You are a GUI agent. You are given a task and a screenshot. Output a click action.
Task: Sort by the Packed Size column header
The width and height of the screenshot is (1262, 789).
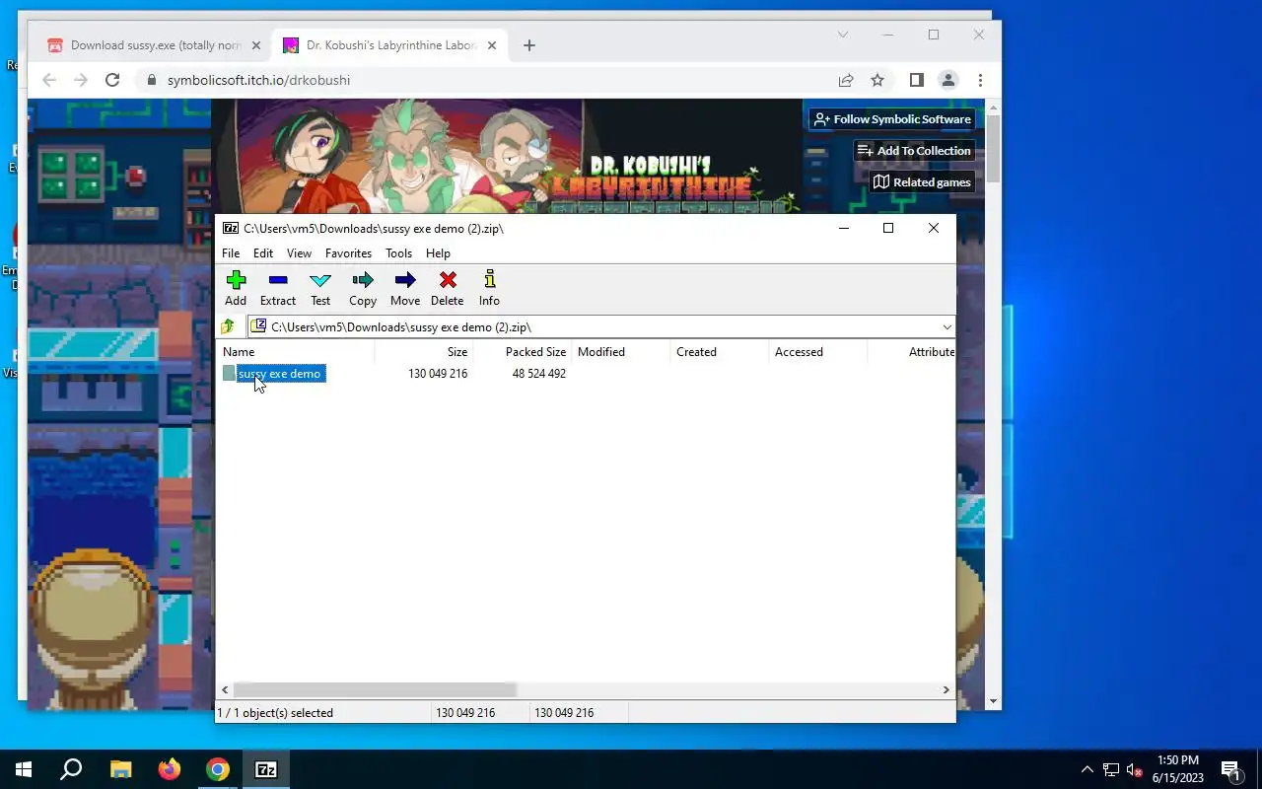523,352
